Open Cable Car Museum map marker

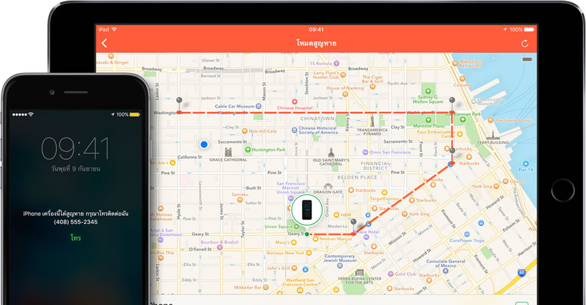(x=258, y=107)
